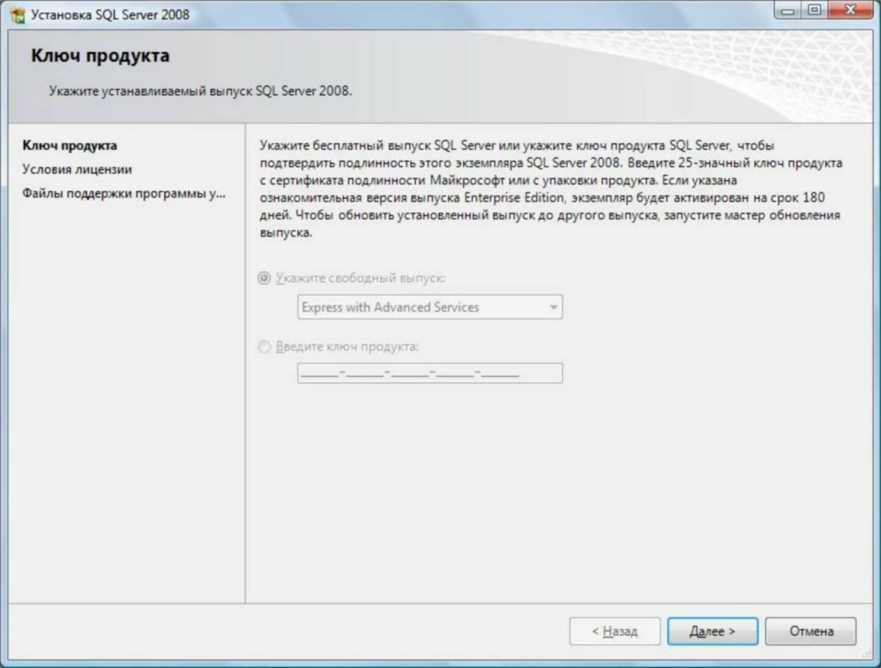This screenshot has width=881, height=668.
Task: Close the SQL Server 2008 setup window
Action: tap(851, 10)
